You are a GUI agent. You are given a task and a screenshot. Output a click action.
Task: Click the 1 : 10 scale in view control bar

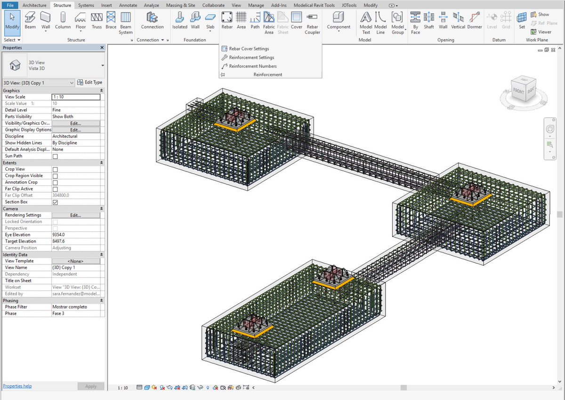pyautogui.click(x=122, y=388)
